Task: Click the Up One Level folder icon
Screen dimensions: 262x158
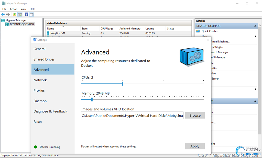Action: 15,14
